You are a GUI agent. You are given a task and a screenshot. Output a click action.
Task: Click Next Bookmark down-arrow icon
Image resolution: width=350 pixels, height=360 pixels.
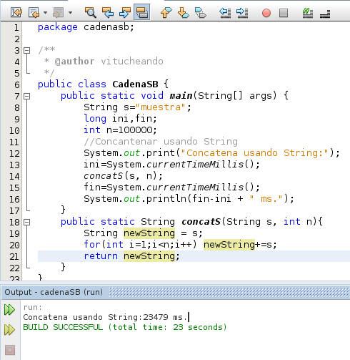point(183,12)
